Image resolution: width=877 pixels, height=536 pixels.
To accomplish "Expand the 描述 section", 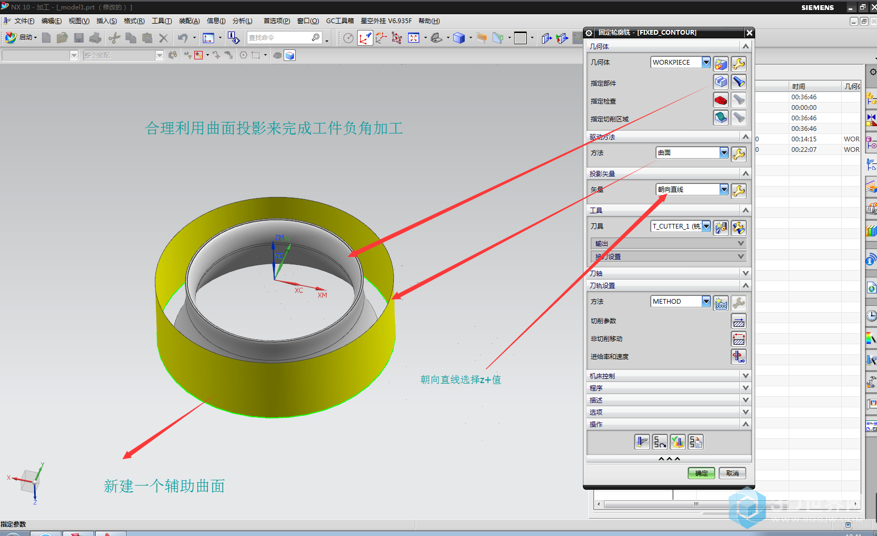I will [x=669, y=400].
